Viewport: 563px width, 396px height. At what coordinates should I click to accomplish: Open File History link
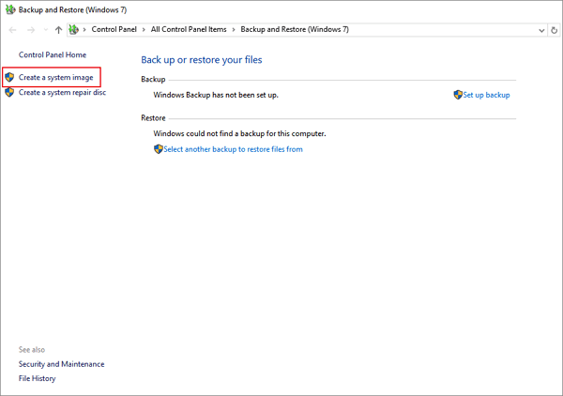(x=37, y=378)
